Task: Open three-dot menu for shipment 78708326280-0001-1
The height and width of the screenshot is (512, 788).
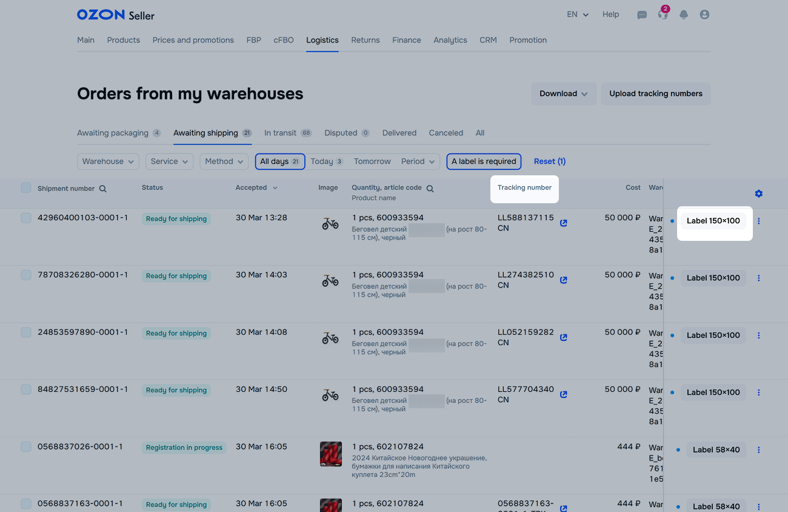Action: (758, 278)
